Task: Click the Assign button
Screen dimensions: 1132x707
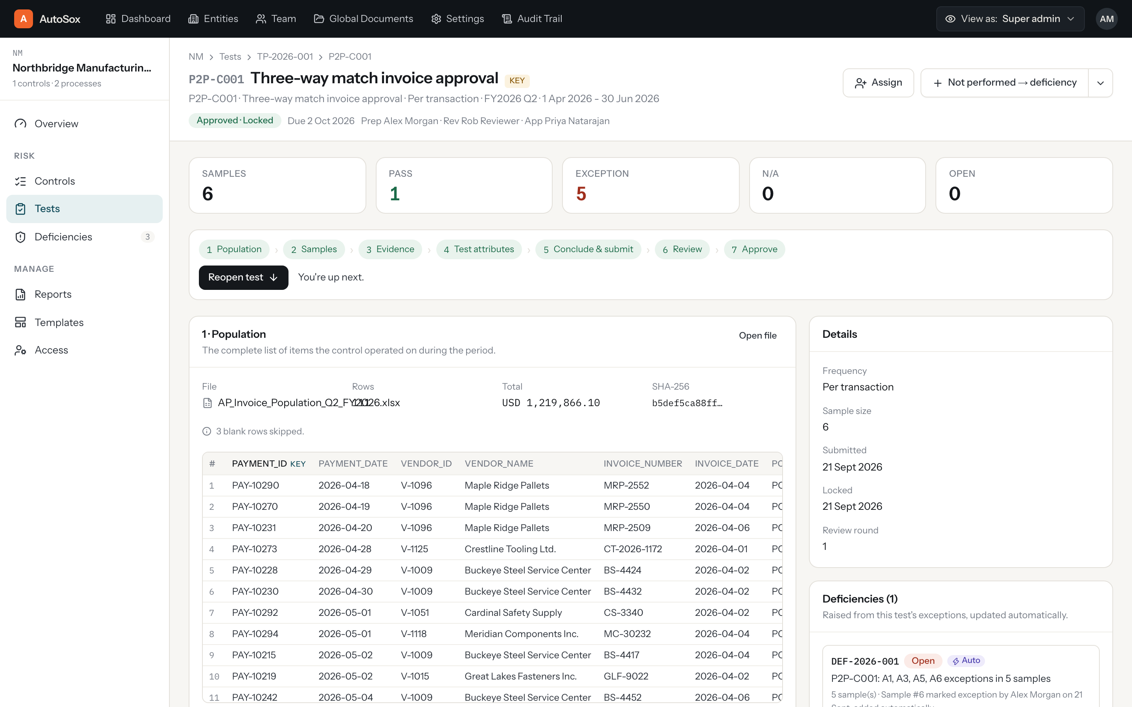Action: pyautogui.click(x=878, y=83)
